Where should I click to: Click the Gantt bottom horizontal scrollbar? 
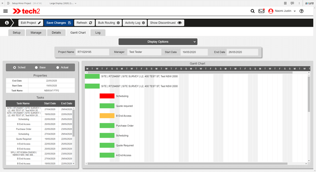(187, 164)
